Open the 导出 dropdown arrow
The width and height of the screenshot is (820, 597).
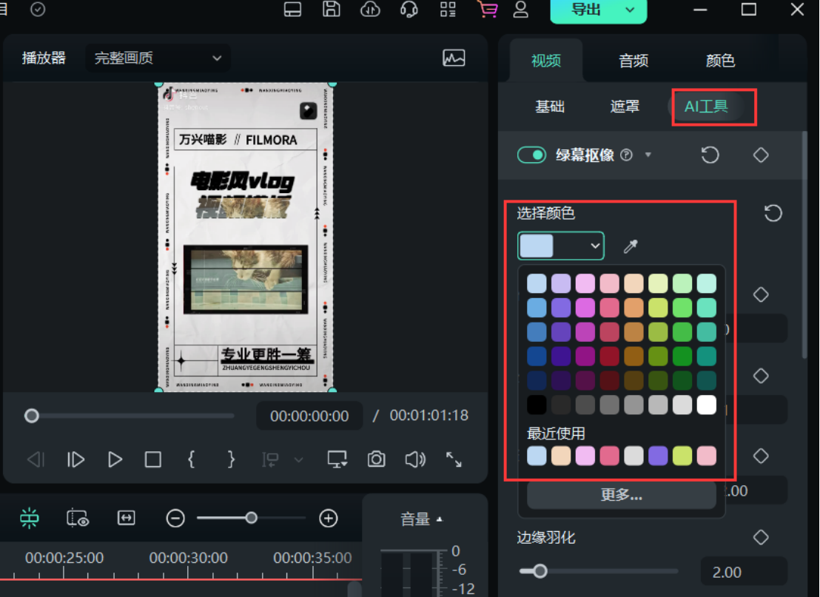[x=630, y=10]
